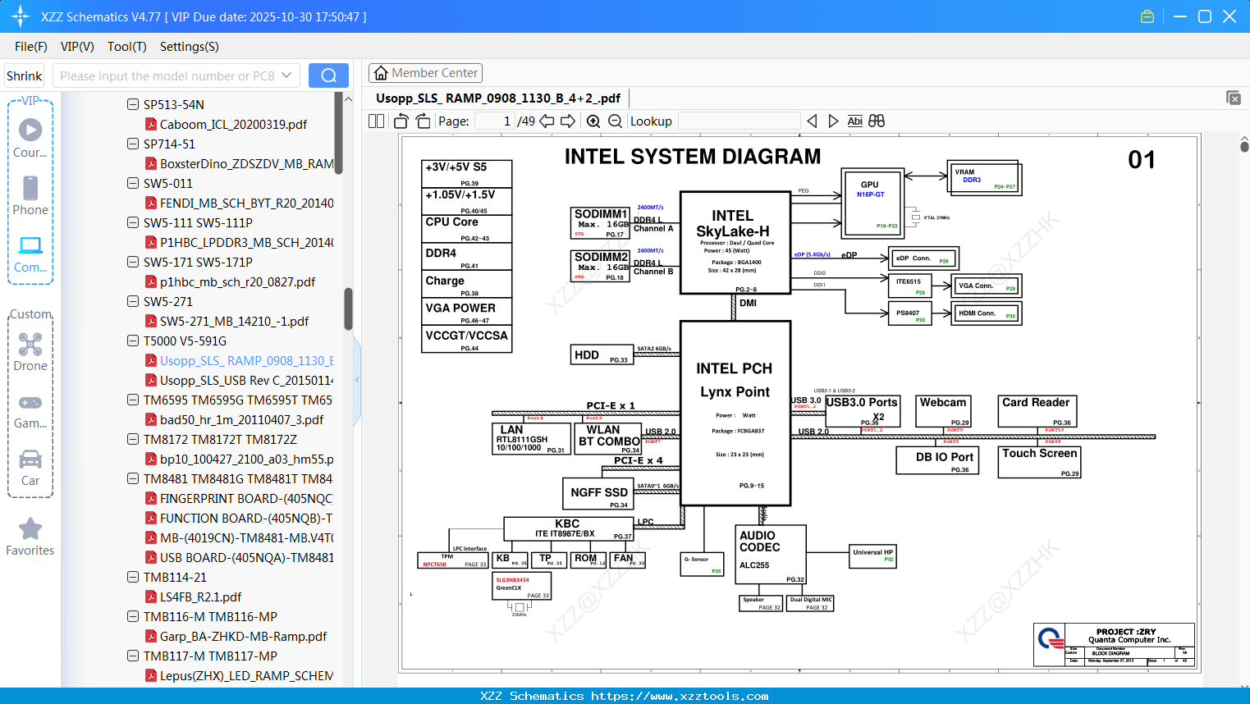
Task: Collapse the T5000 V5-591G tree node
Action: 133,341
